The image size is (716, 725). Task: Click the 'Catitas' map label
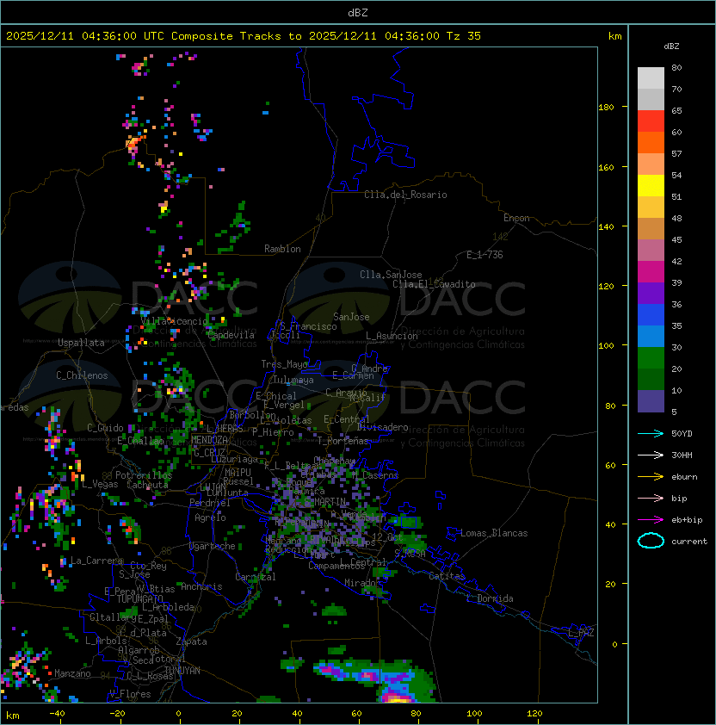447,576
